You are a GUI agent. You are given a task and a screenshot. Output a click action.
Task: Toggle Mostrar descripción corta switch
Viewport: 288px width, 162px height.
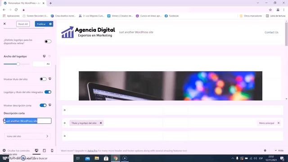[x=43, y=105]
